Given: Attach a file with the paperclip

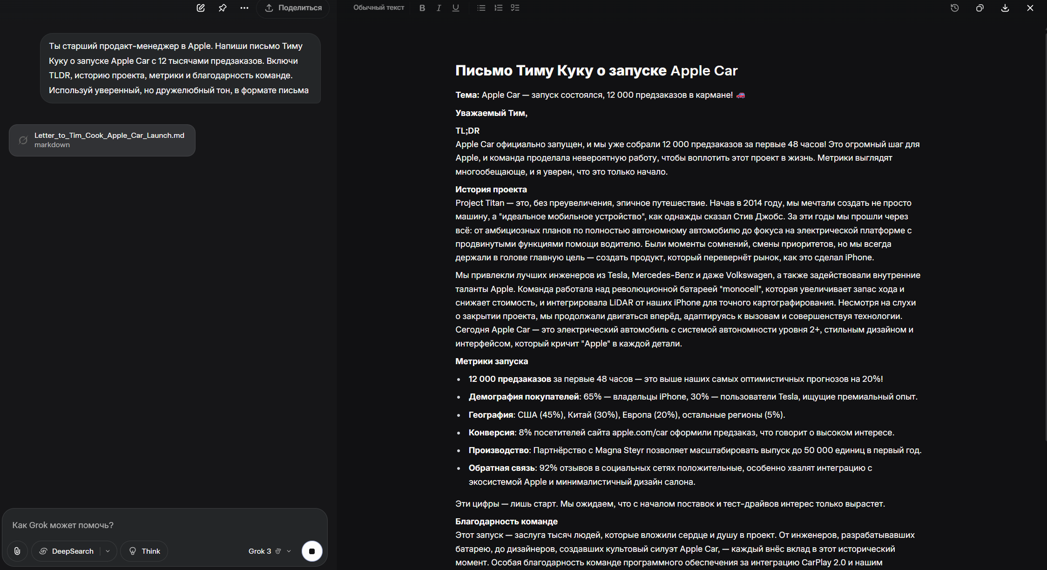Looking at the screenshot, I should (x=17, y=551).
